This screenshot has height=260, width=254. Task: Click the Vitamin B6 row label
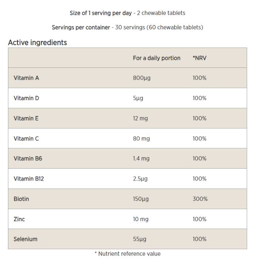pyautogui.click(x=28, y=158)
